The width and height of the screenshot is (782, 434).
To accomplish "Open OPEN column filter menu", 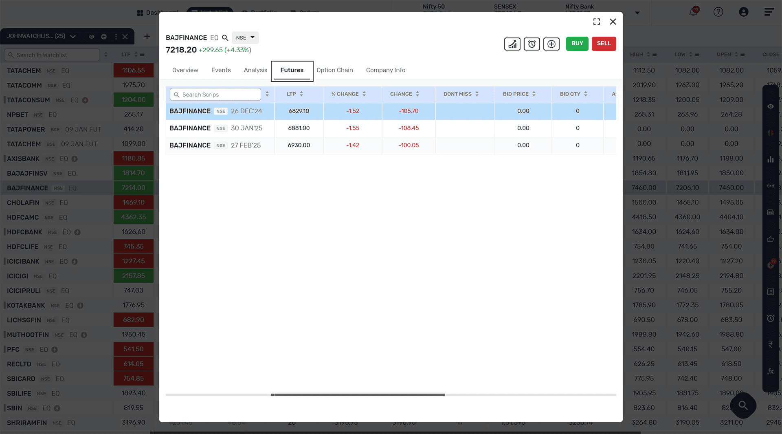I will tap(742, 55).
